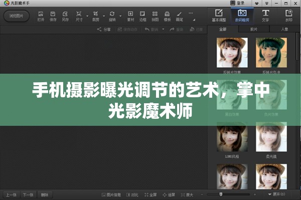Fit image with 适屏 icon

point(169,195)
